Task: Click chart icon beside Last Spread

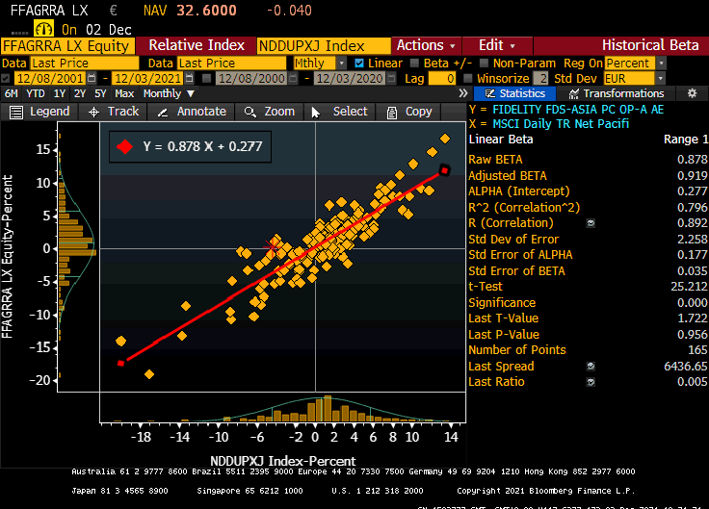Action: click(591, 367)
